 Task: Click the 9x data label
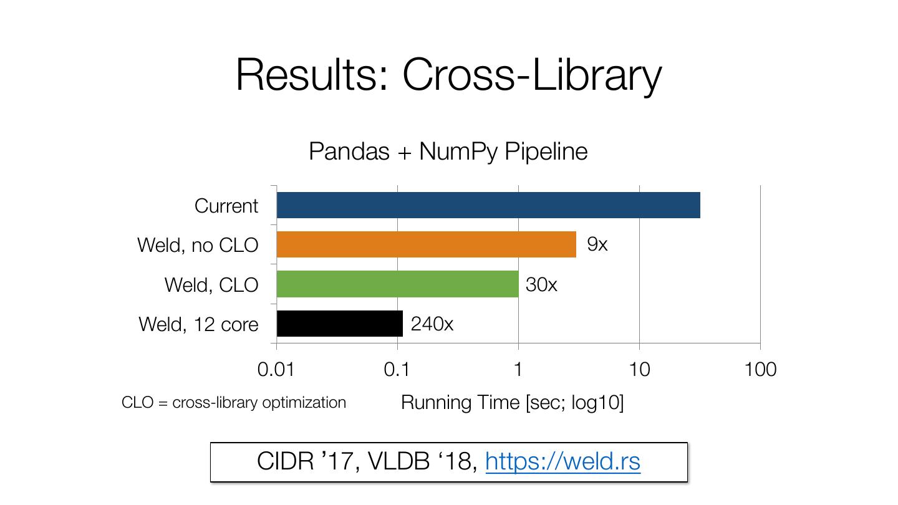click(597, 244)
